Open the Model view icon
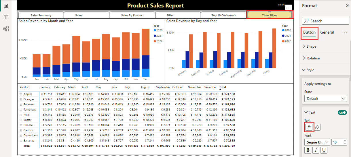The image size is (351, 157). [x=6, y=28]
